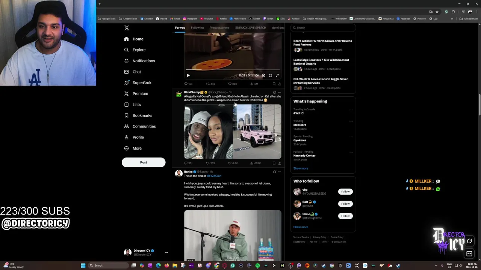Image resolution: width=481 pixels, height=270 pixels.
Task: Mute the video volume icon
Action: 257,75
